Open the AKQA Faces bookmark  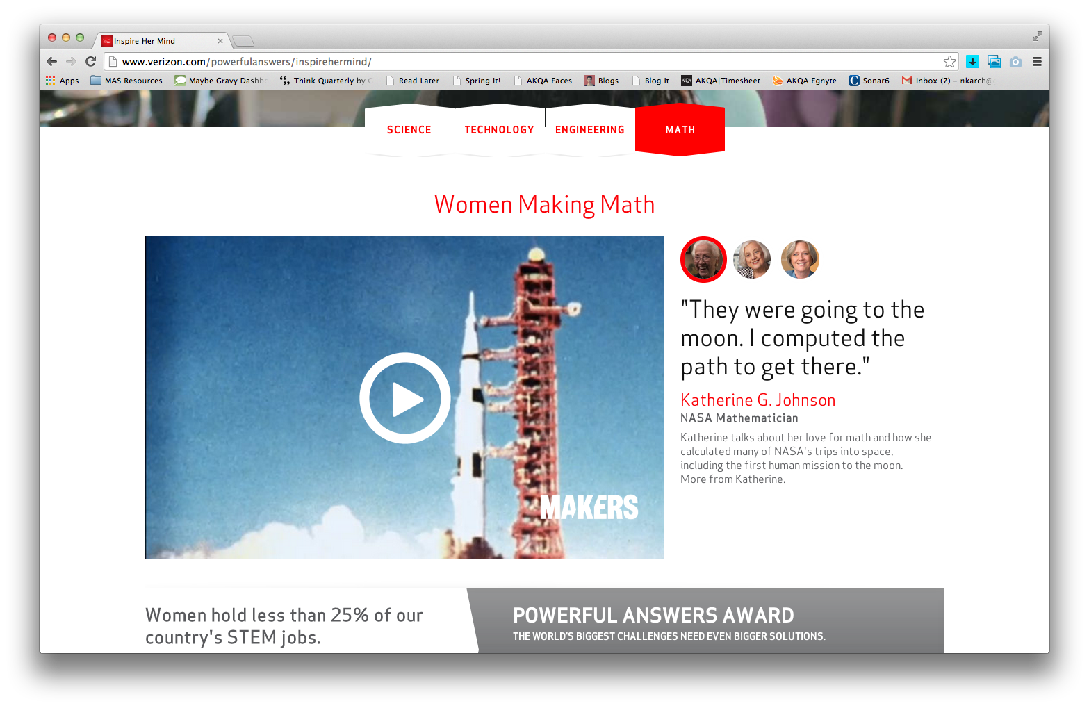click(543, 81)
